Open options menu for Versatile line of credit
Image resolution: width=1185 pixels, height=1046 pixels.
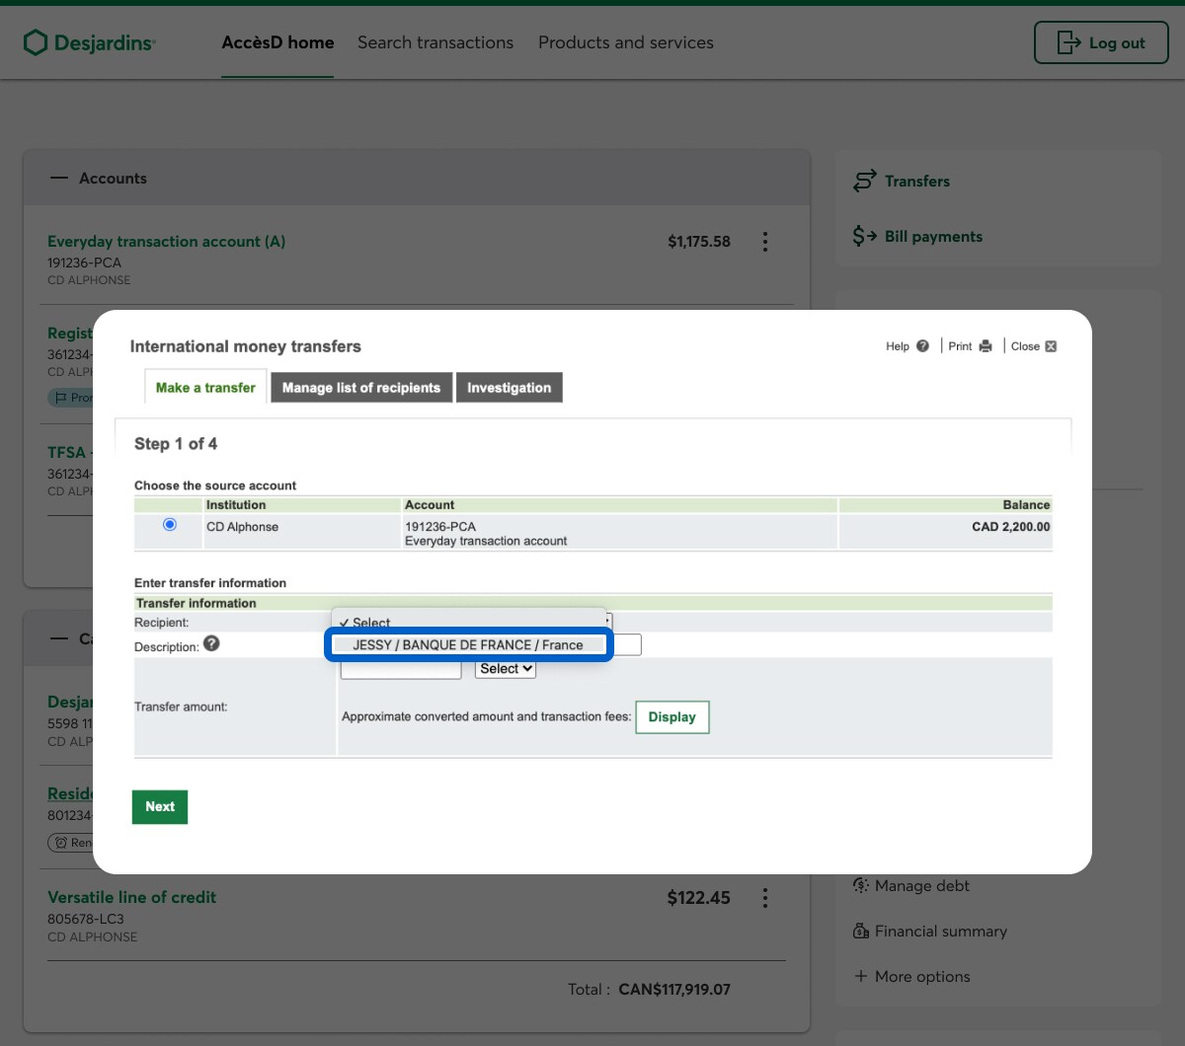pos(764,898)
